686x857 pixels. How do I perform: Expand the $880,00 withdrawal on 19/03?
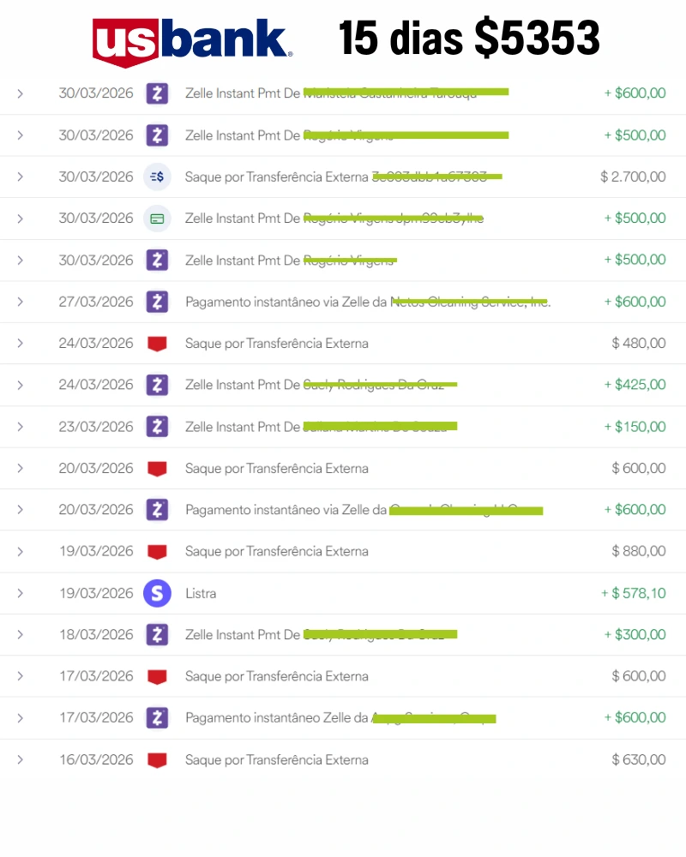(21, 551)
